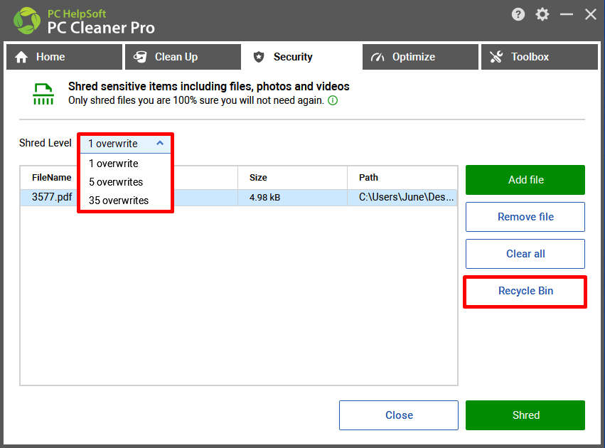Screen dimensions: 605x448
Task: Open the Toolbox tab
Action: (540, 57)
